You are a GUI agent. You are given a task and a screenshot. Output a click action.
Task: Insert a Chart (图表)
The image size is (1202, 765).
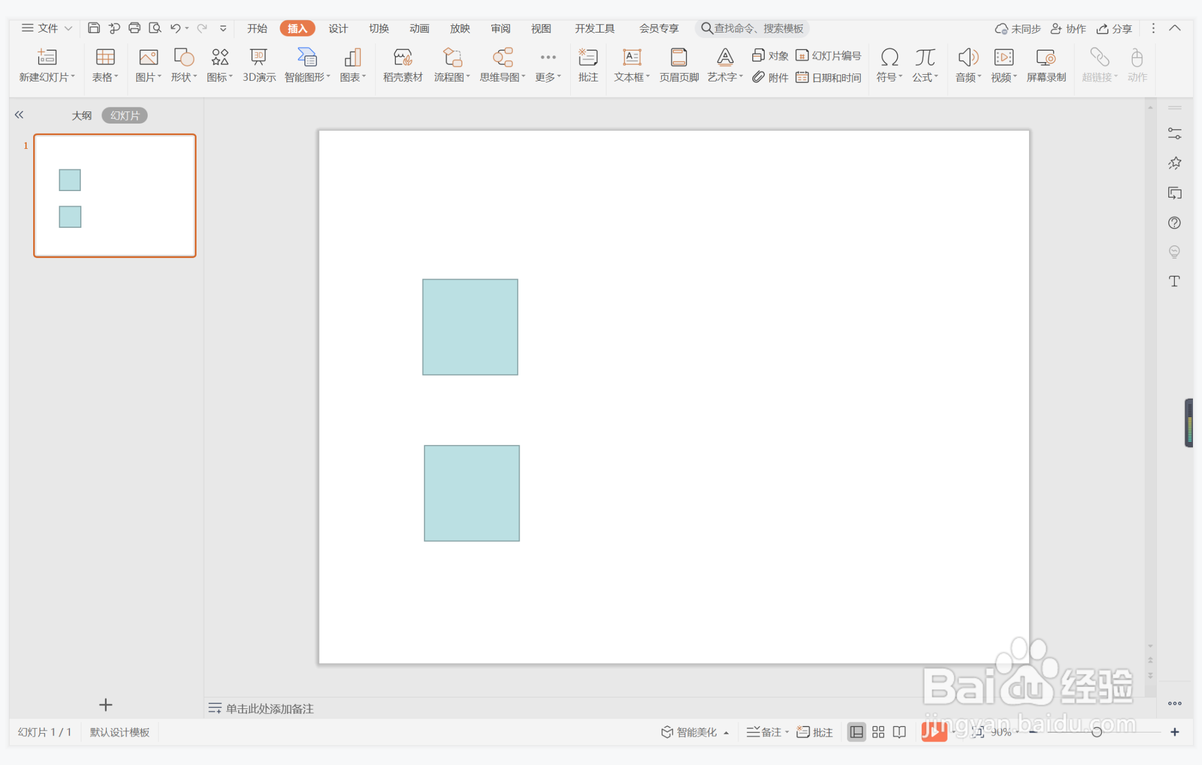coord(353,65)
